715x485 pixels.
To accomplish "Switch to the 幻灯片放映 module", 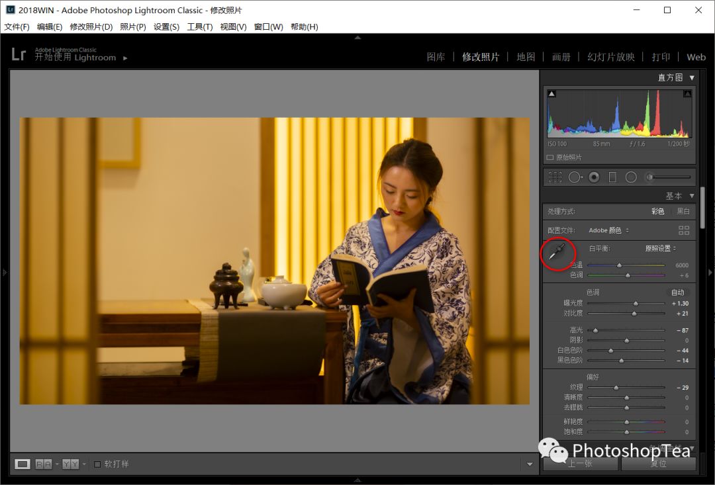I will pyautogui.click(x=611, y=57).
